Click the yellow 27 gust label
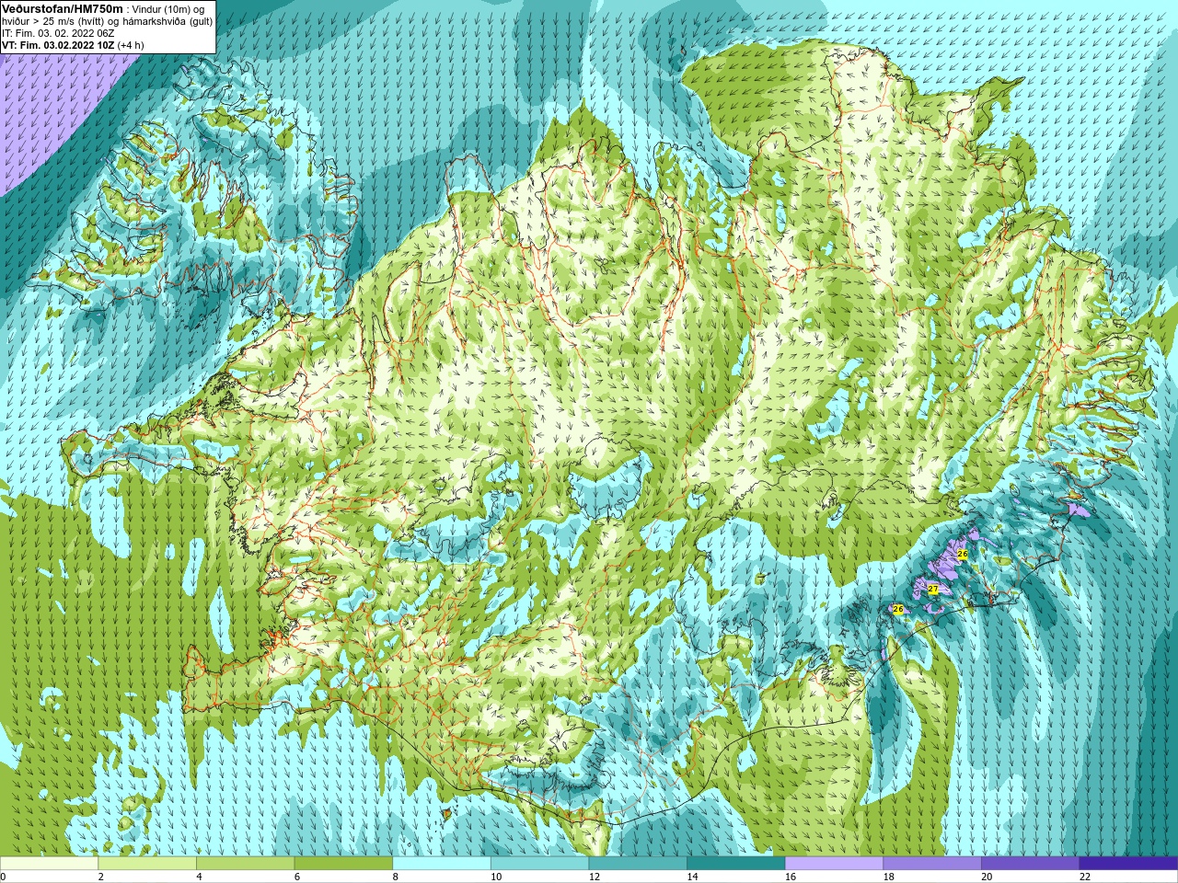Viewport: 1178px width, 883px height. coord(932,590)
